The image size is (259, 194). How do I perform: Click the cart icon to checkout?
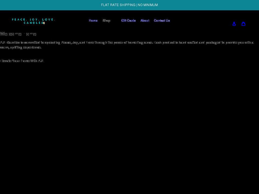coord(244,24)
